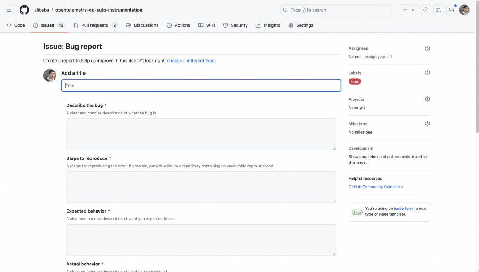Switch to the Issues tab
Viewport: 479px width, 272px height.
click(x=49, y=25)
